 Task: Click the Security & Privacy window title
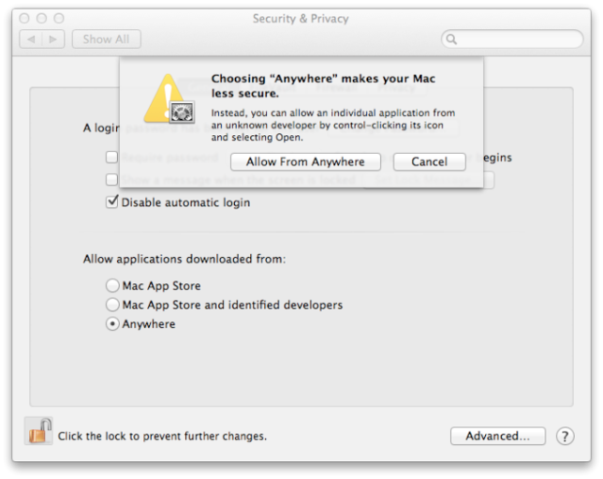(x=301, y=19)
